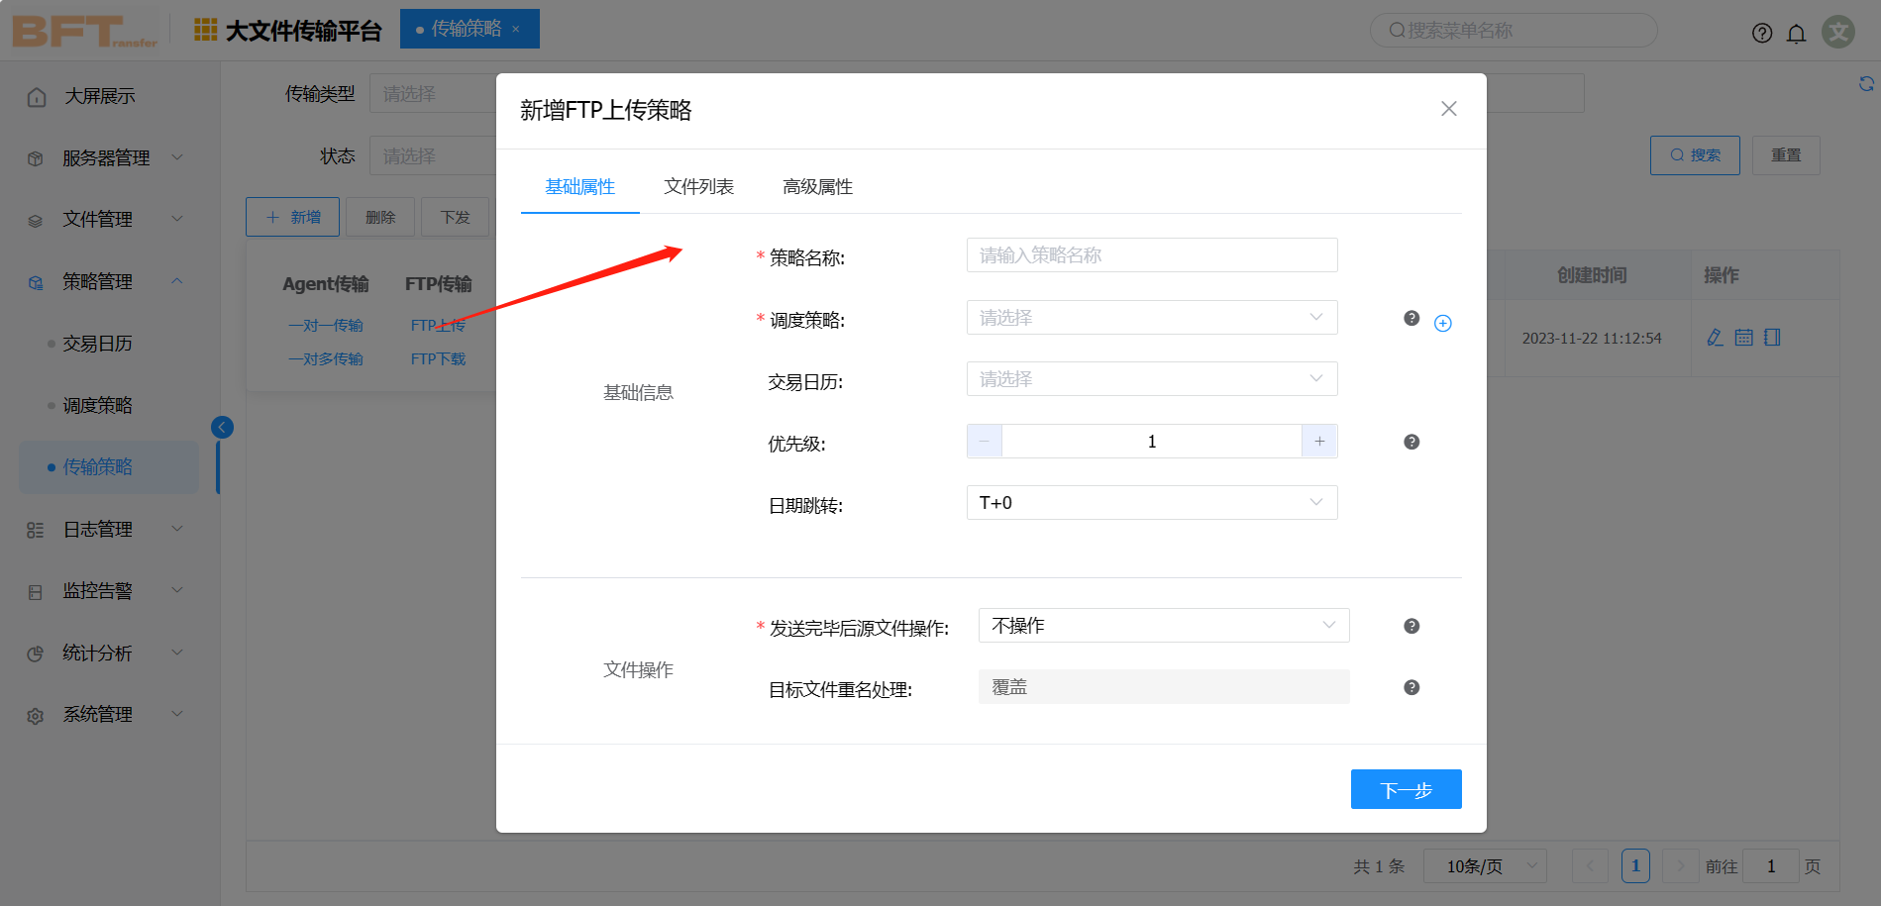Collapse the 策略管理 menu chevron
The width and height of the screenshot is (1881, 906).
tap(177, 281)
